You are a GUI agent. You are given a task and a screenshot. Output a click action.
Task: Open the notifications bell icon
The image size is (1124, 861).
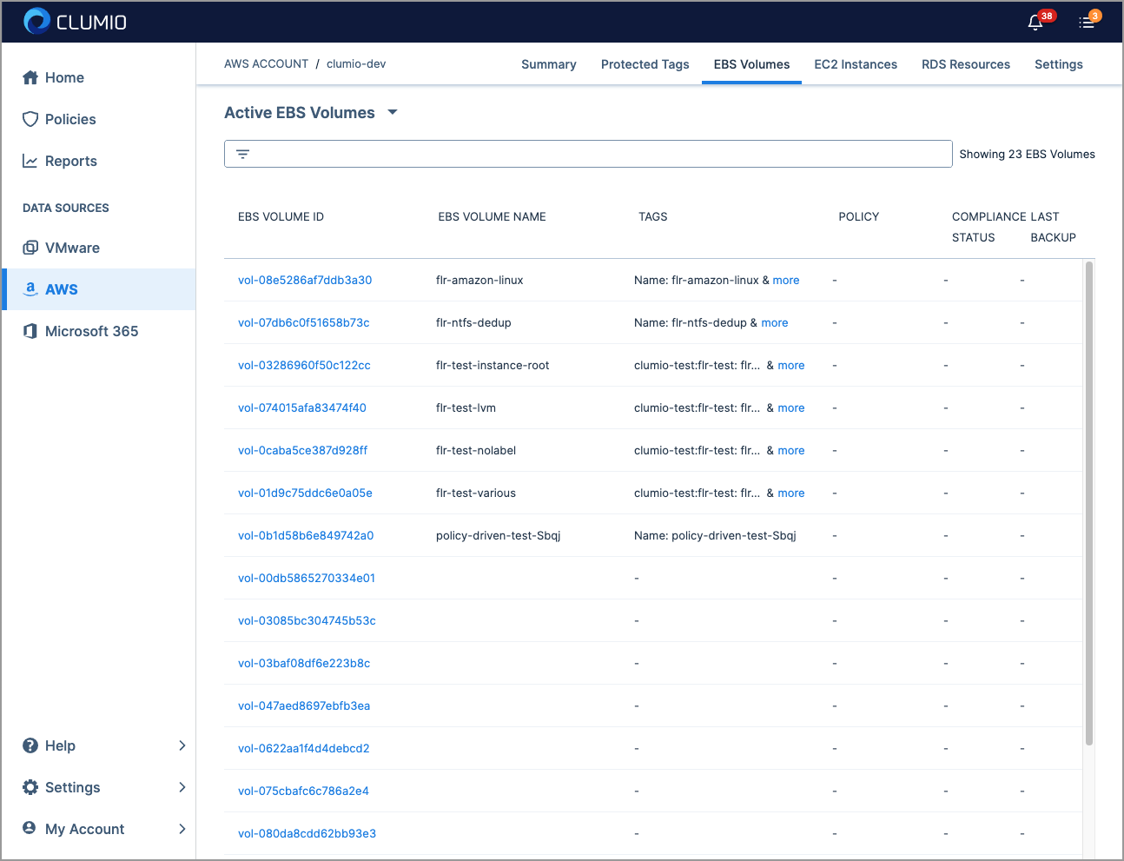pyautogui.click(x=1035, y=23)
